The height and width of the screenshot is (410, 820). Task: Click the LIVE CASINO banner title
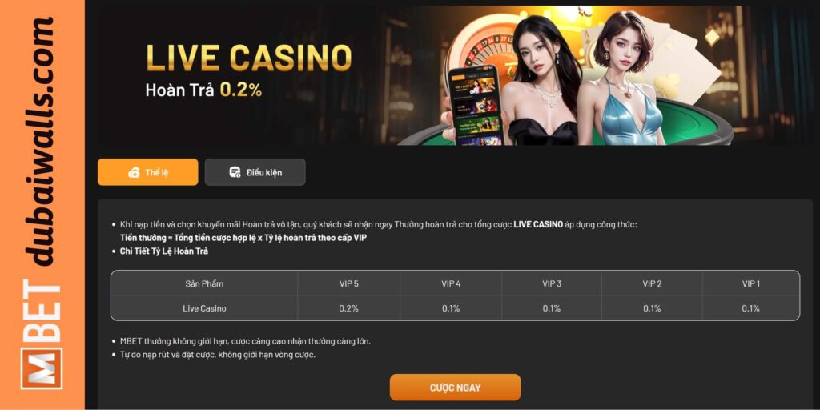pyautogui.click(x=249, y=58)
